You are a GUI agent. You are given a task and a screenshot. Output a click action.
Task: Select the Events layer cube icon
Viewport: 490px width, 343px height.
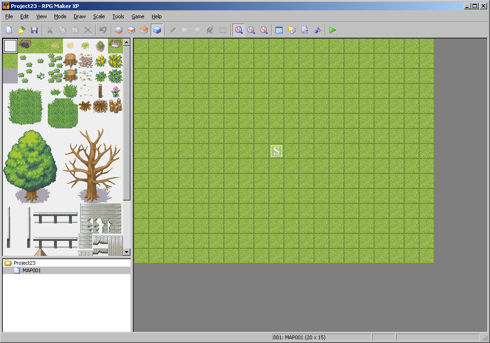tap(157, 30)
